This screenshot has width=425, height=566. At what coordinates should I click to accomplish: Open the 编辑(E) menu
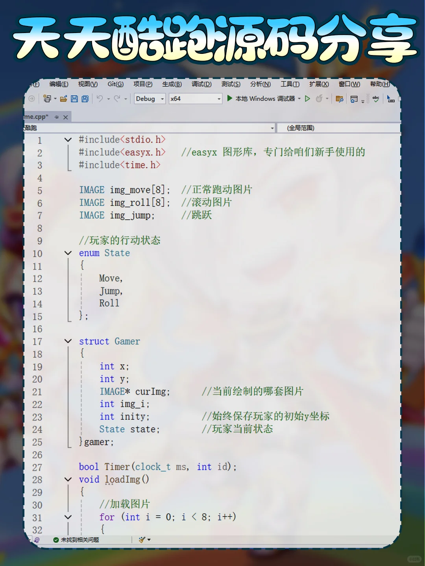59,84
